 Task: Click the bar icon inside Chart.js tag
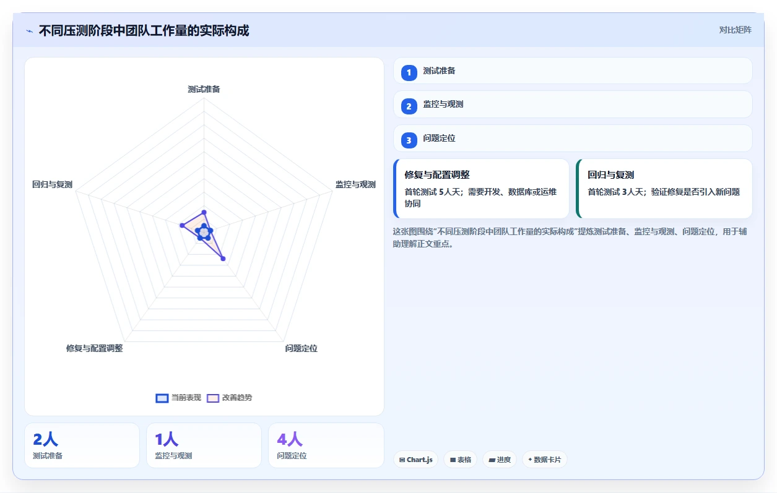click(x=402, y=460)
